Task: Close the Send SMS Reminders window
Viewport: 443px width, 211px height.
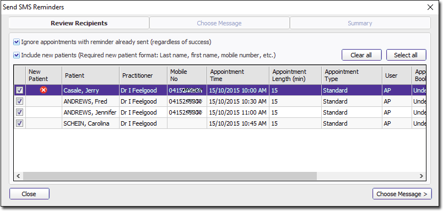Action: (x=430, y=7)
